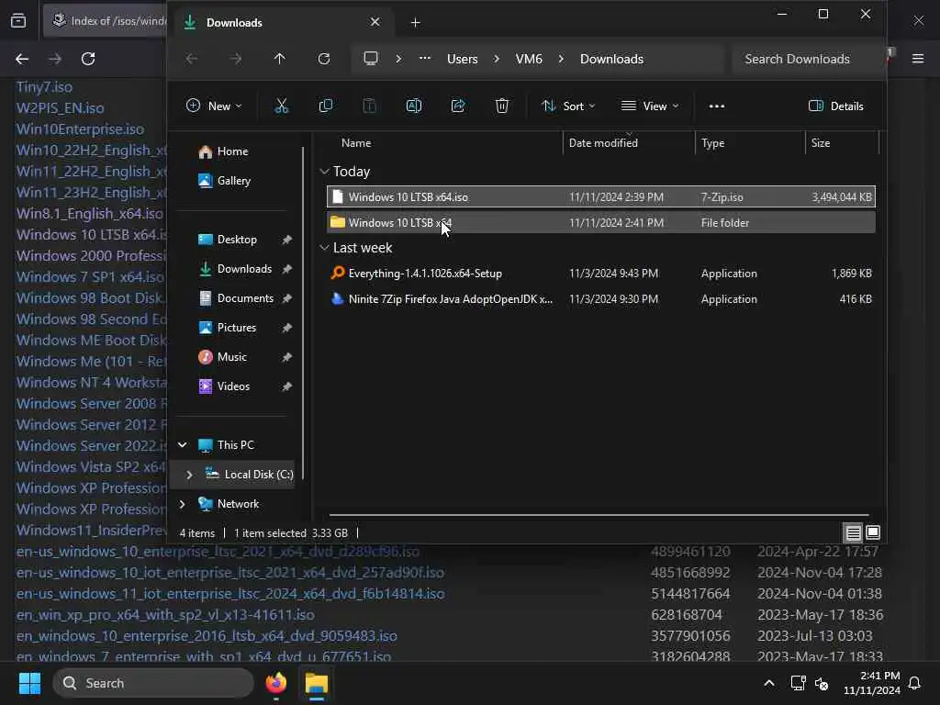
Task: Refresh the Downloads folder view
Action: pyautogui.click(x=324, y=59)
